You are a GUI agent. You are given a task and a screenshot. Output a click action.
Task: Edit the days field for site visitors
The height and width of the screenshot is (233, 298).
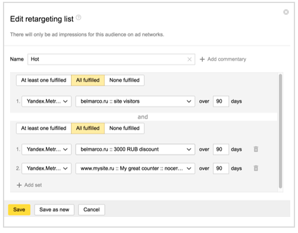(x=221, y=102)
